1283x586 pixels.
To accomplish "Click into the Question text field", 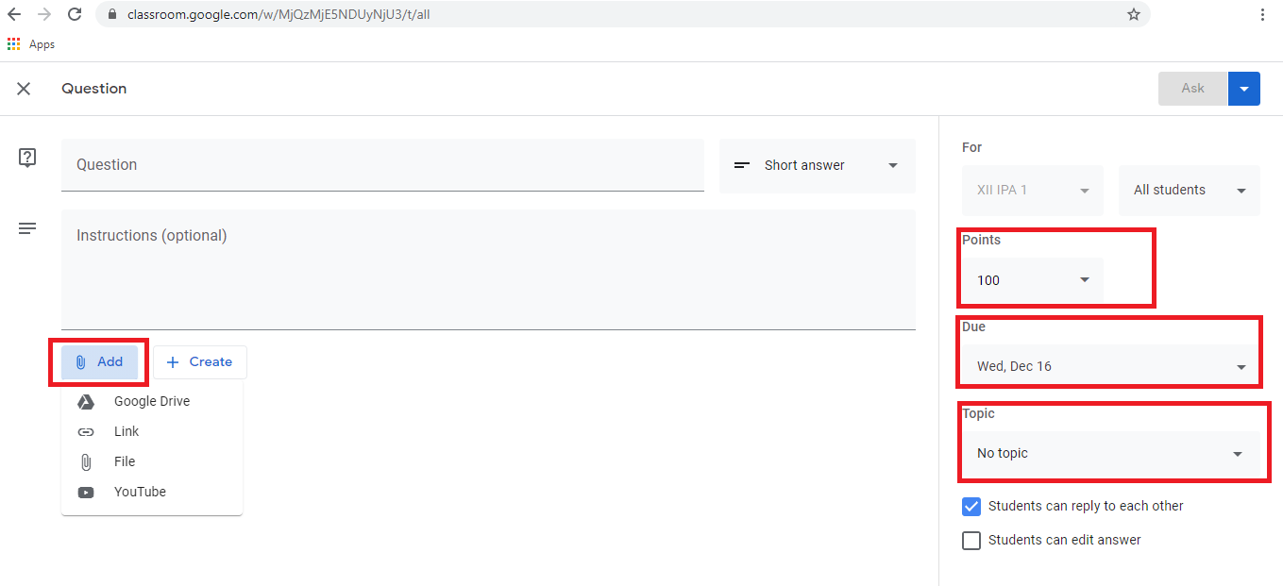I will coord(382,165).
